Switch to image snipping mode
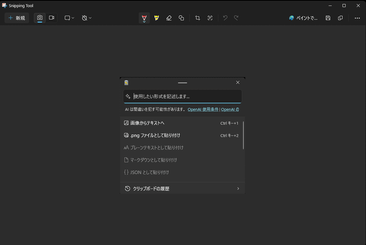Screen dimensions: 366x245 (40, 18)
